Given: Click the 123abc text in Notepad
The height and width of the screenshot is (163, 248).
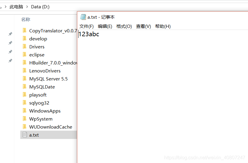Looking at the screenshot, I should click(x=89, y=34).
